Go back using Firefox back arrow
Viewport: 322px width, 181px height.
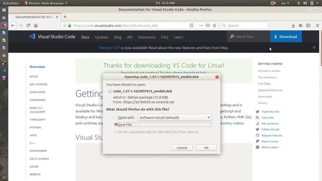click(x=13, y=26)
